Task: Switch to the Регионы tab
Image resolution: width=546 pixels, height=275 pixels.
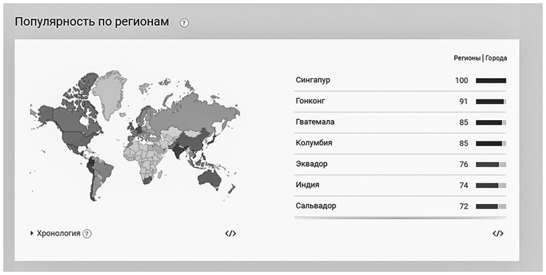Action: (x=467, y=58)
